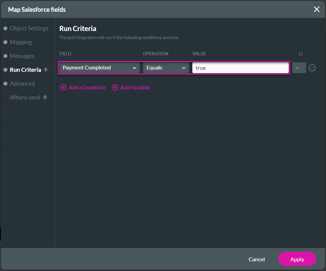The image size is (326, 271).
Task: Click the checkmark icon beside Messages
Action: coord(5,56)
